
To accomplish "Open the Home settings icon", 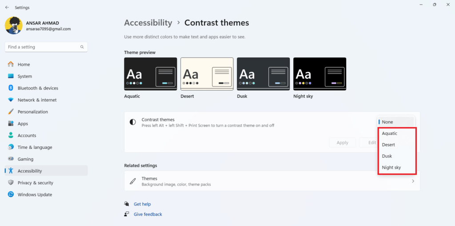I will pyautogui.click(x=11, y=64).
